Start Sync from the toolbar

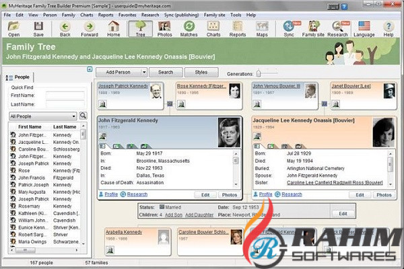click(x=289, y=29)
